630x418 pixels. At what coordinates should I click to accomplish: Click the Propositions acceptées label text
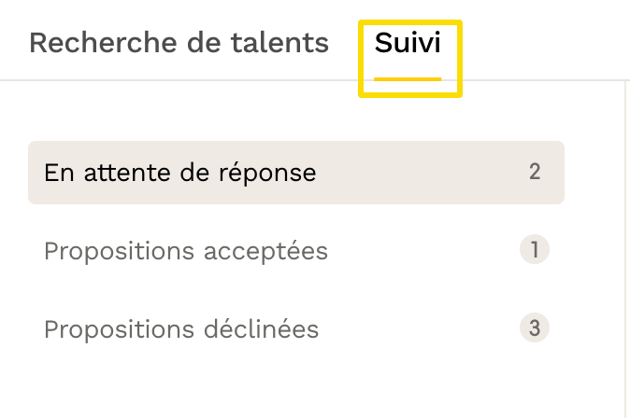tap(186, 251)
